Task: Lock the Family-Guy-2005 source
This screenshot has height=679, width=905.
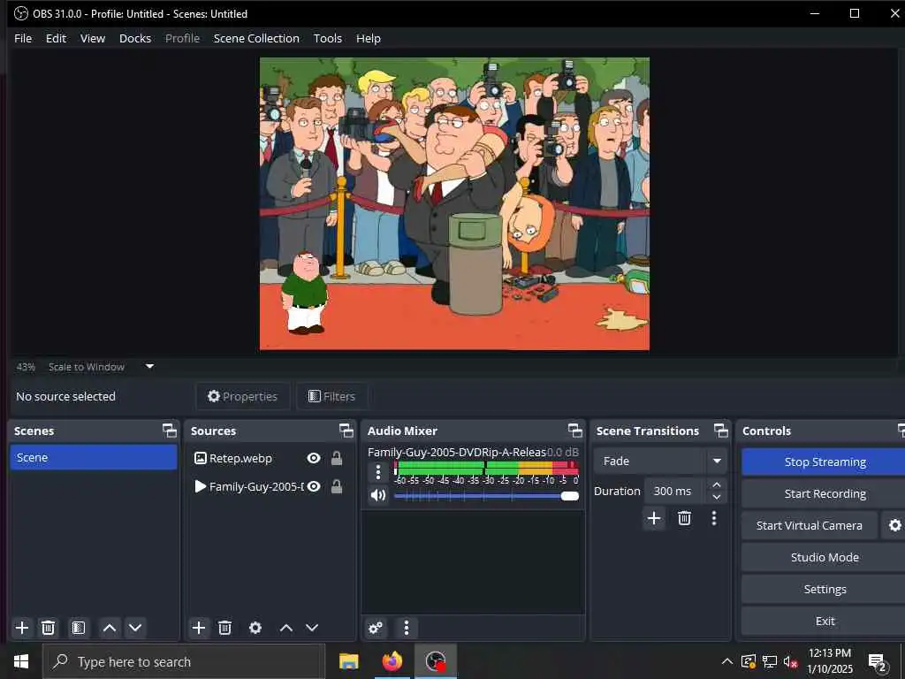Action: click(x=337, y=487)
